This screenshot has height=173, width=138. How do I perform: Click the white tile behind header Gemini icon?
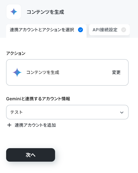click(x=14, y=12)
